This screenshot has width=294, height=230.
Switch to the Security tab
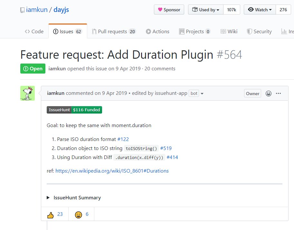coord(259,31)
